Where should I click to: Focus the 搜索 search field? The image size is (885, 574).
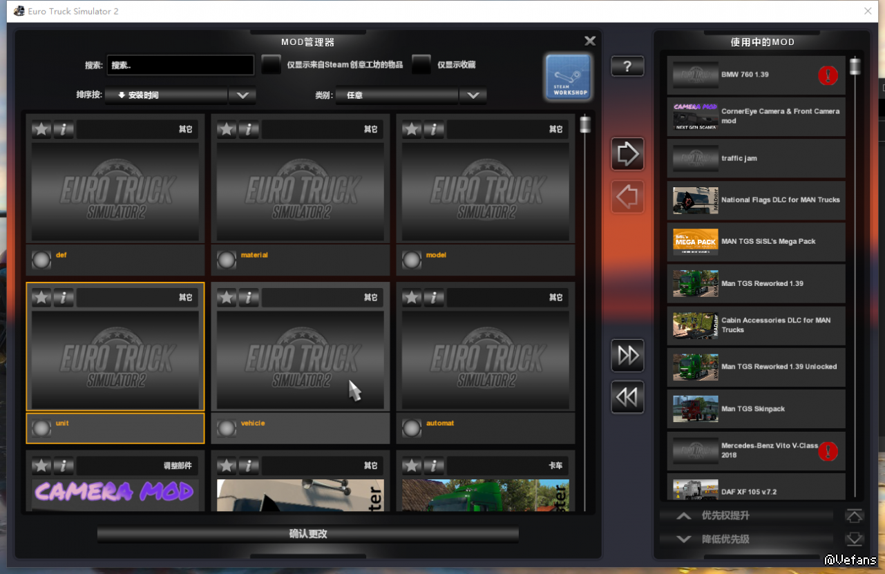180,65
